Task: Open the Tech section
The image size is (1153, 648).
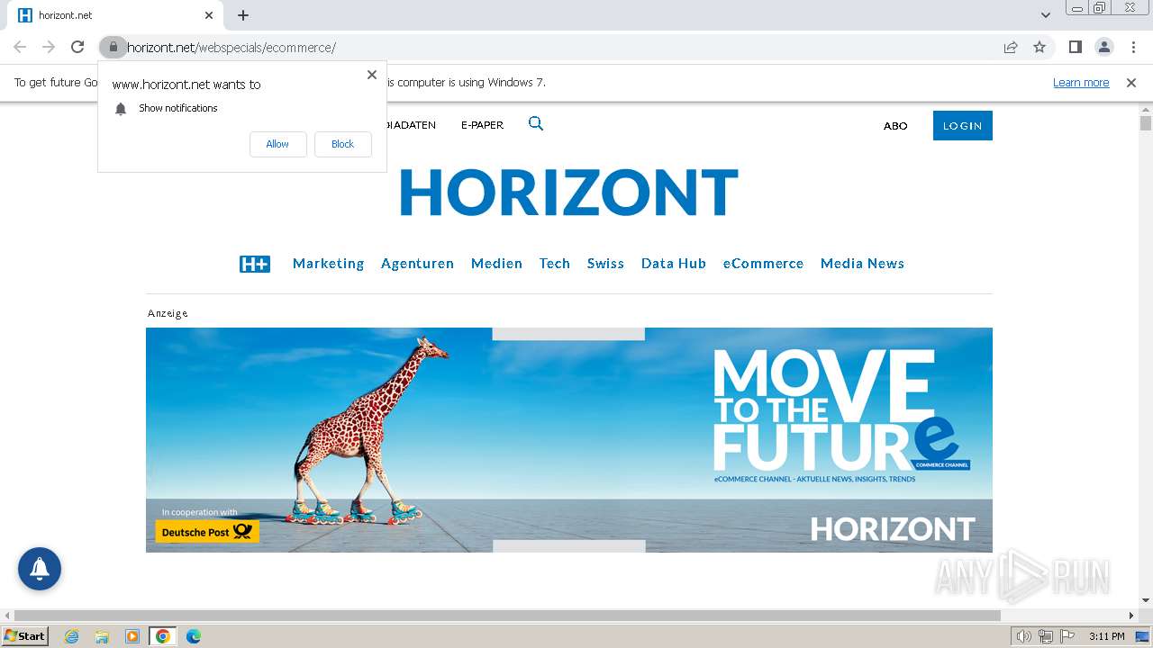Action: coord(555,264)
